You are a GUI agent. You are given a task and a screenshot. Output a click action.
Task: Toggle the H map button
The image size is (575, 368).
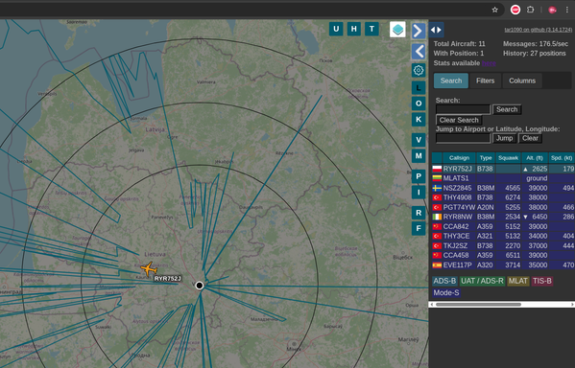point(354,29)
